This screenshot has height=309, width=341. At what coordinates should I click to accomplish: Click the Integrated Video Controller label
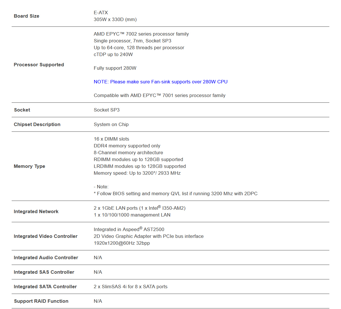tap(45, 236)
